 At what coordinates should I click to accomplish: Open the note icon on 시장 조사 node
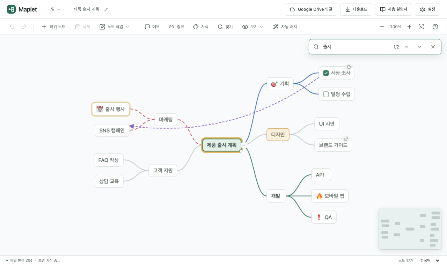[349, 67]
